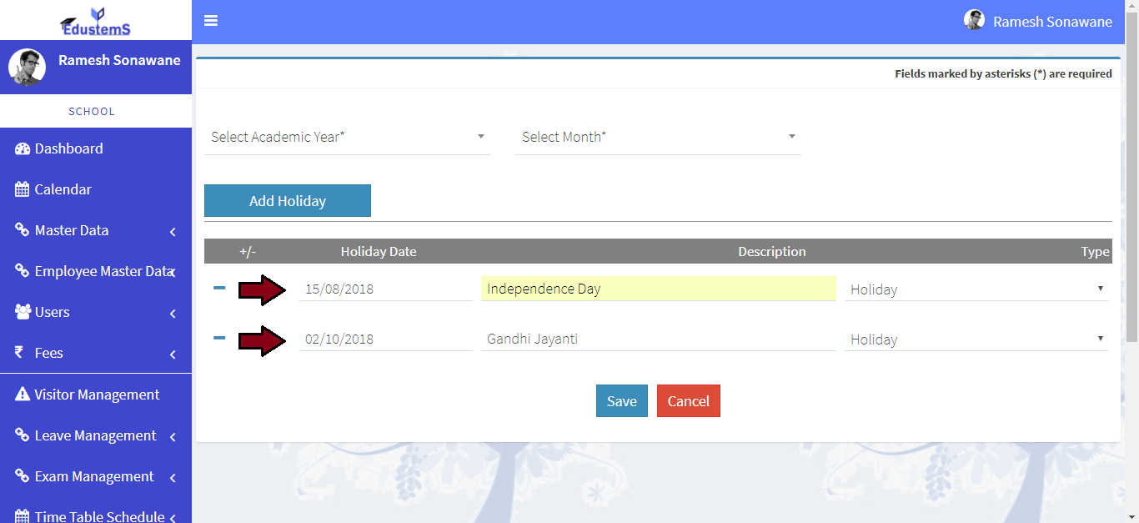Remove the Independence Day holiday row

tap(219, 288)
